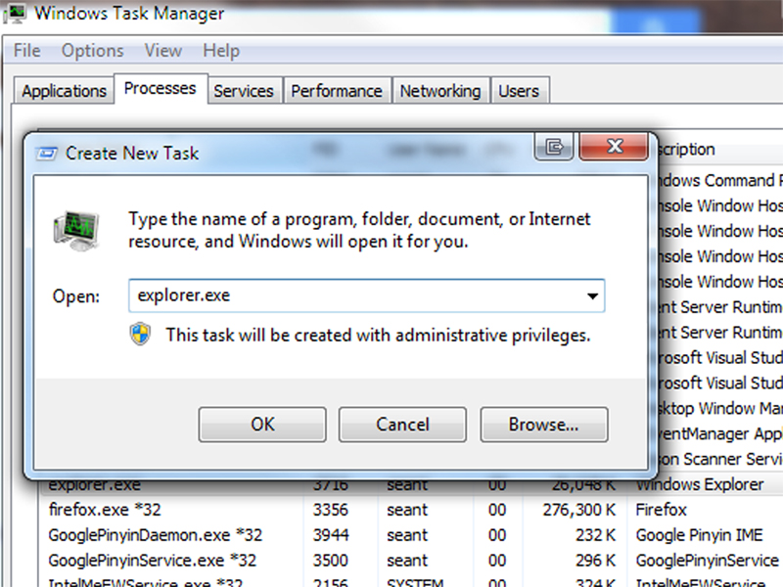This screenshot has height=587, width=783.
Task: Click the Description column header
Action: (719, 150)
